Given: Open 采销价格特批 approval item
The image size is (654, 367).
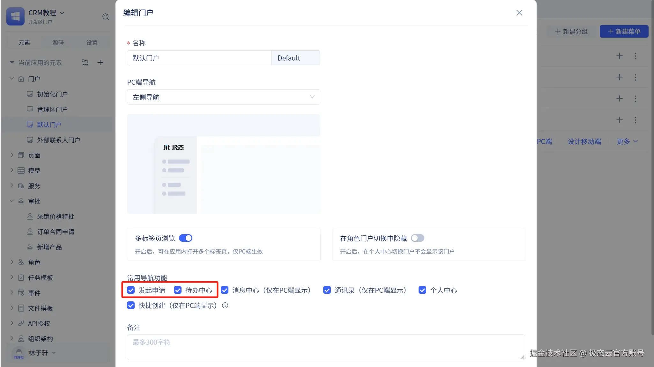Looking at the screenshot, I should (55, 217).
